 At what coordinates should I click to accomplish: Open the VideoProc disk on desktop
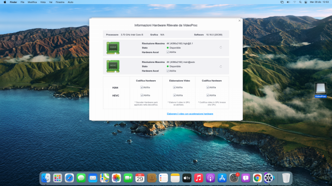pyautogui.click(x=321, y=89)
